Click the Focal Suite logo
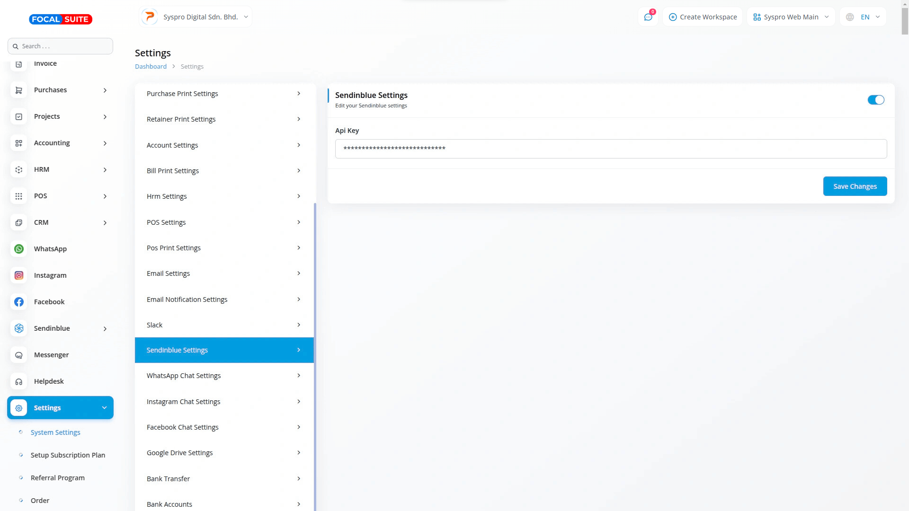Image resolution: width=909 pixels, height=511 pixels. [x=61, y=19]
